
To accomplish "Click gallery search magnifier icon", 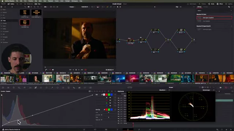I will click(x=34, y=7).
